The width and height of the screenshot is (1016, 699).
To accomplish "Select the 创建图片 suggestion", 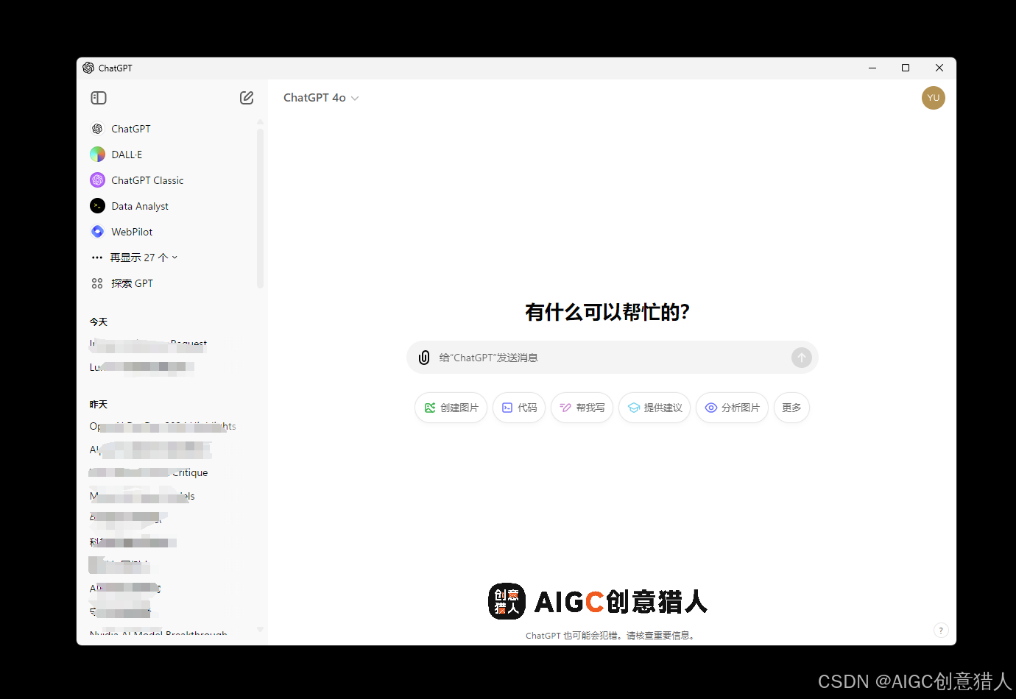I will [451, 408].
